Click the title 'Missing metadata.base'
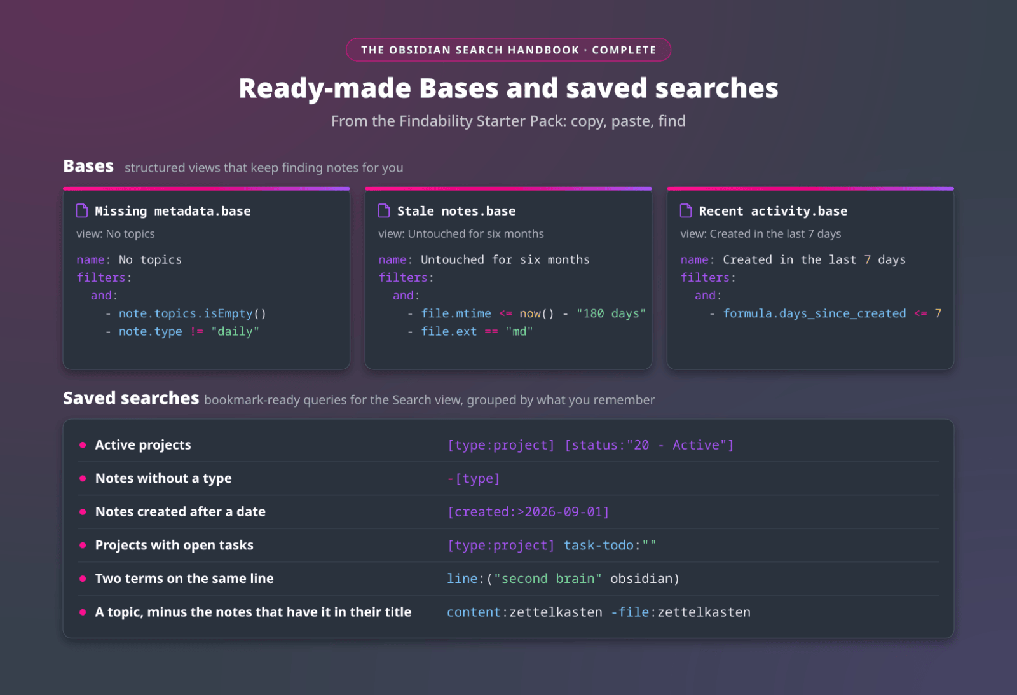 pyautogui.click(x=173, y=211)
